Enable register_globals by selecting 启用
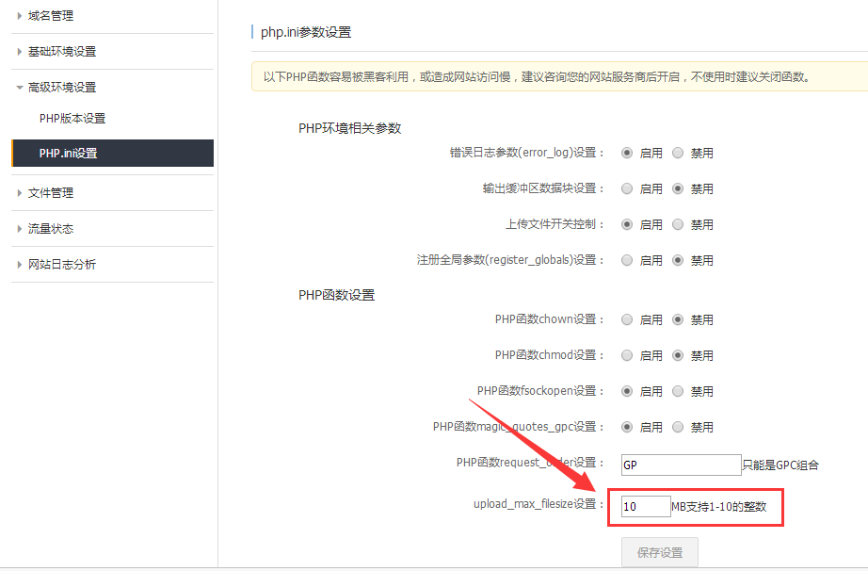The width and height of the screenshot is (868, 571). click(x=626, y=260)
